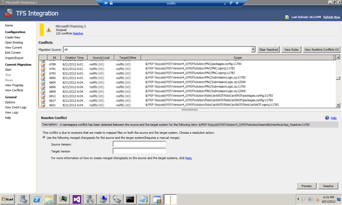The image size is (342, 205).
Task: Click the pin icon on remote session bar
Action: [x=106, y=3]
